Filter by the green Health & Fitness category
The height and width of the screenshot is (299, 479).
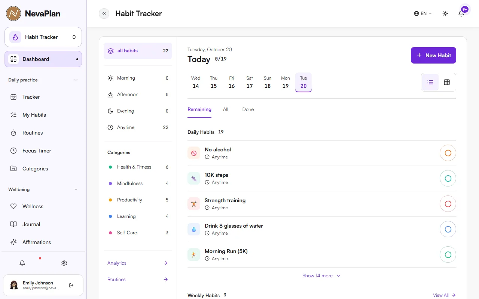pyautogui.click(x=138, y=167)
